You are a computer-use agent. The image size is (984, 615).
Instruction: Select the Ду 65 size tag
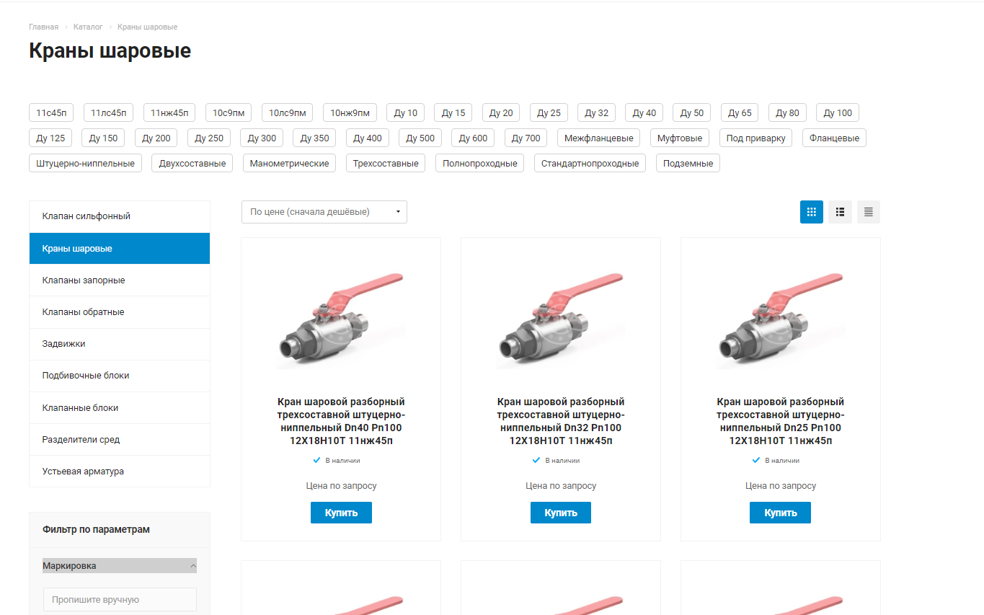tap(740, 112)
